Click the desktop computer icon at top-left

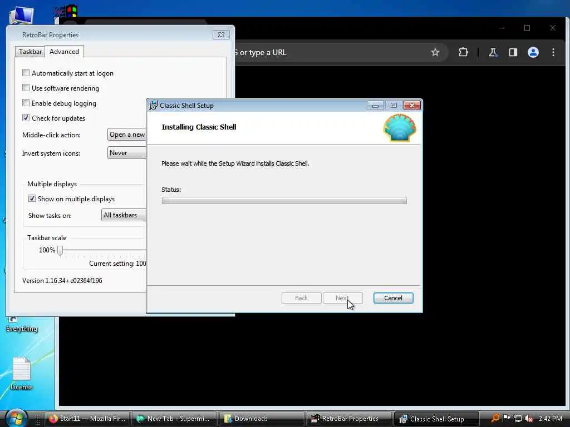21,16
